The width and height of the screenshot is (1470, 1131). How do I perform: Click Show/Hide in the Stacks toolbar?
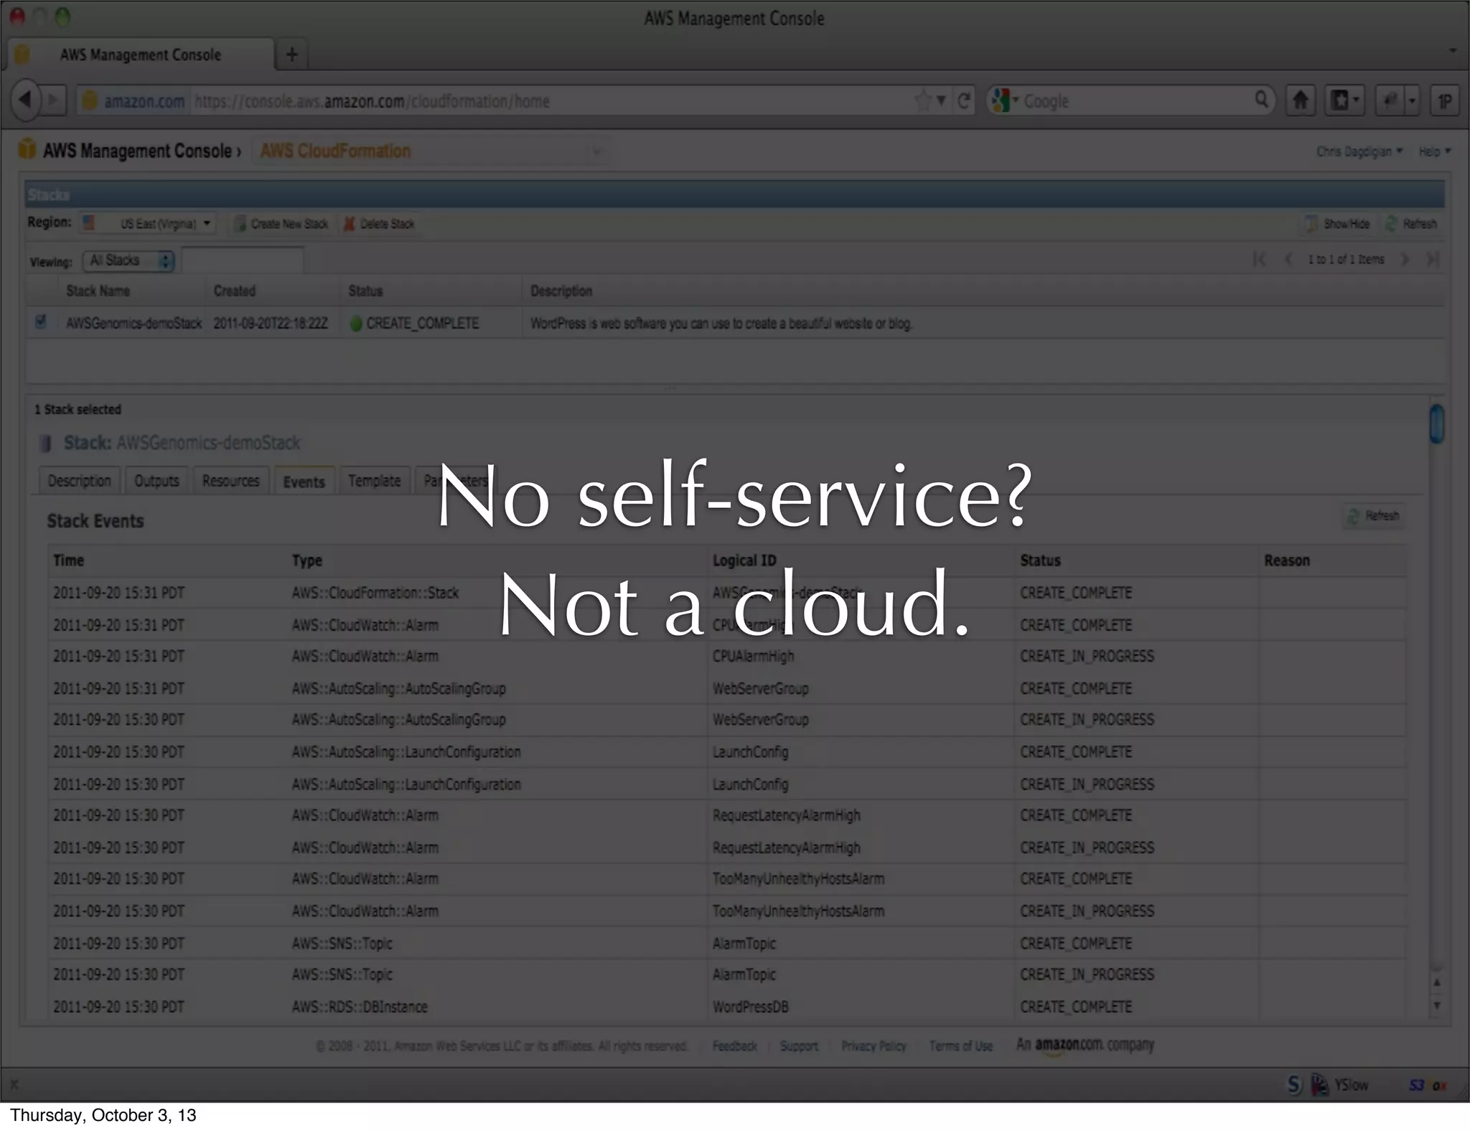click(1337, 224)
